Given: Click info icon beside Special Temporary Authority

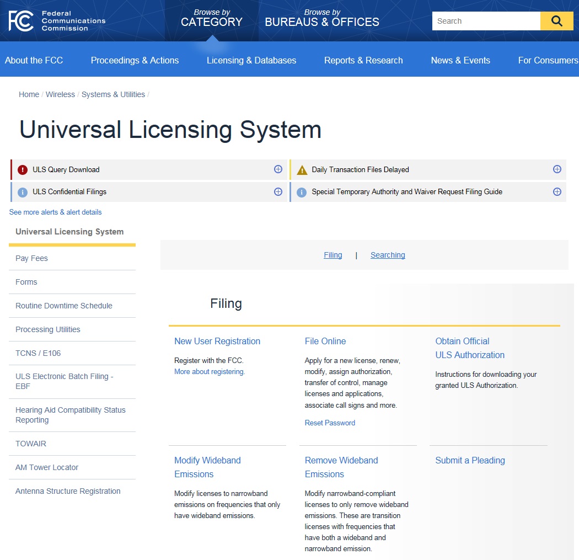Looking at the screenshot, I should point(302,192).
